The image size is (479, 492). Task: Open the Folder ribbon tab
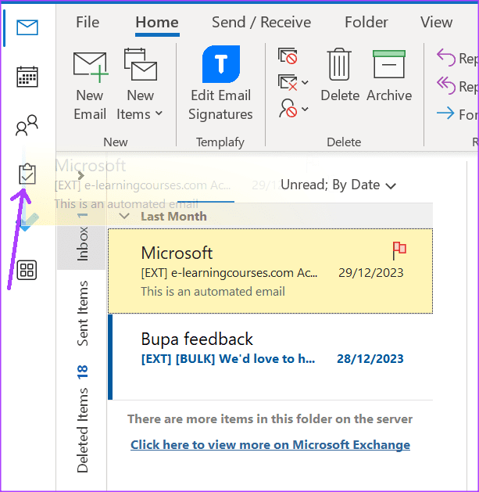366,22
